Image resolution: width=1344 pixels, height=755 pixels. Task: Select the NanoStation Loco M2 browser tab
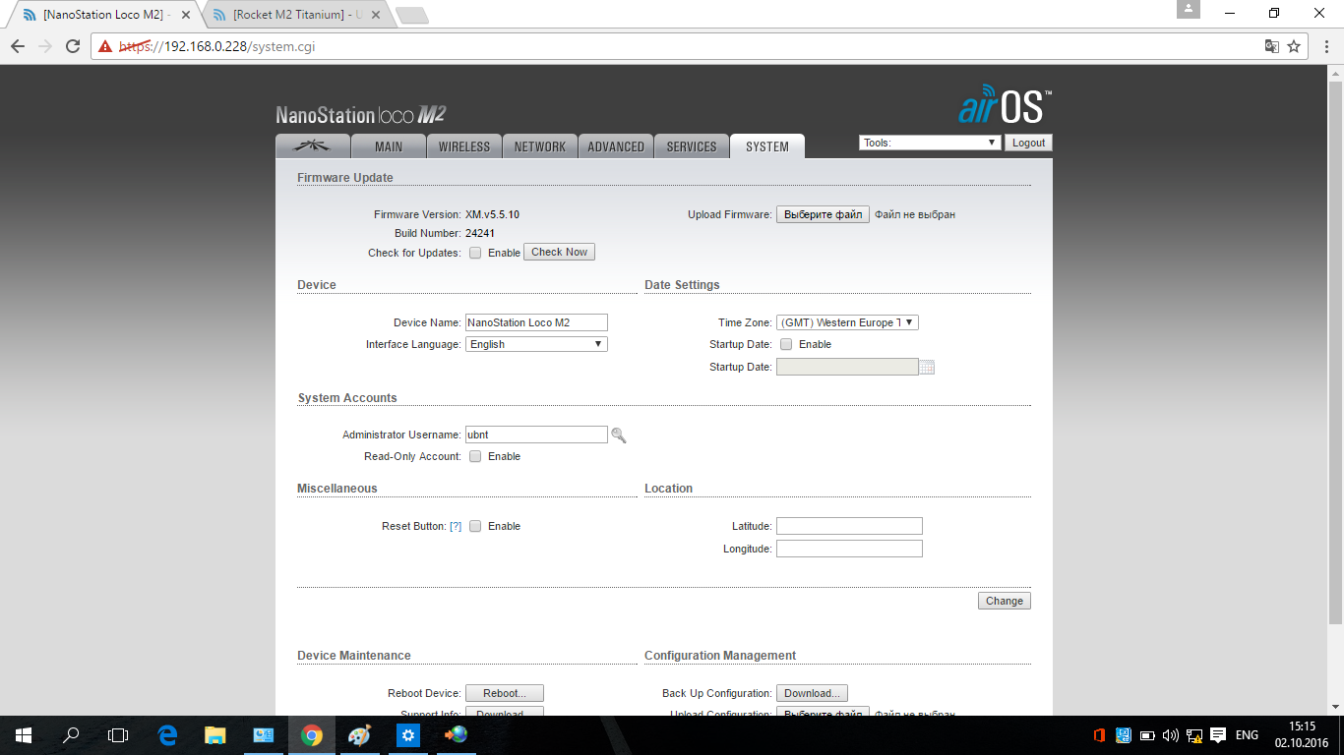pos(104,15)
